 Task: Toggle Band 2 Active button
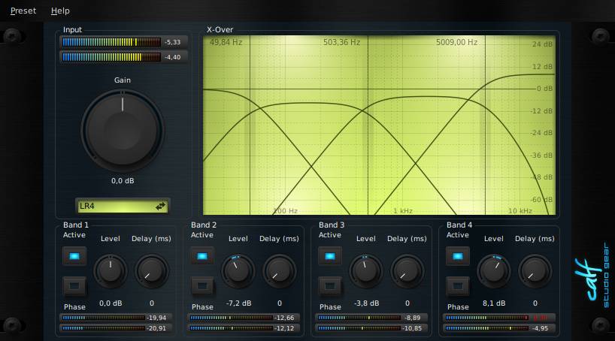coord(202,256)
